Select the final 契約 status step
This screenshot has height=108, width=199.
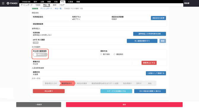tap(150, 83)
